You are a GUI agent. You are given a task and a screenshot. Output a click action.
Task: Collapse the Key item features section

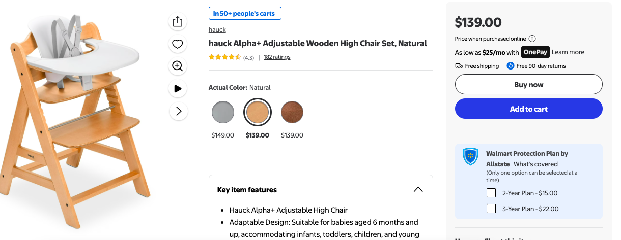[418, 190]
